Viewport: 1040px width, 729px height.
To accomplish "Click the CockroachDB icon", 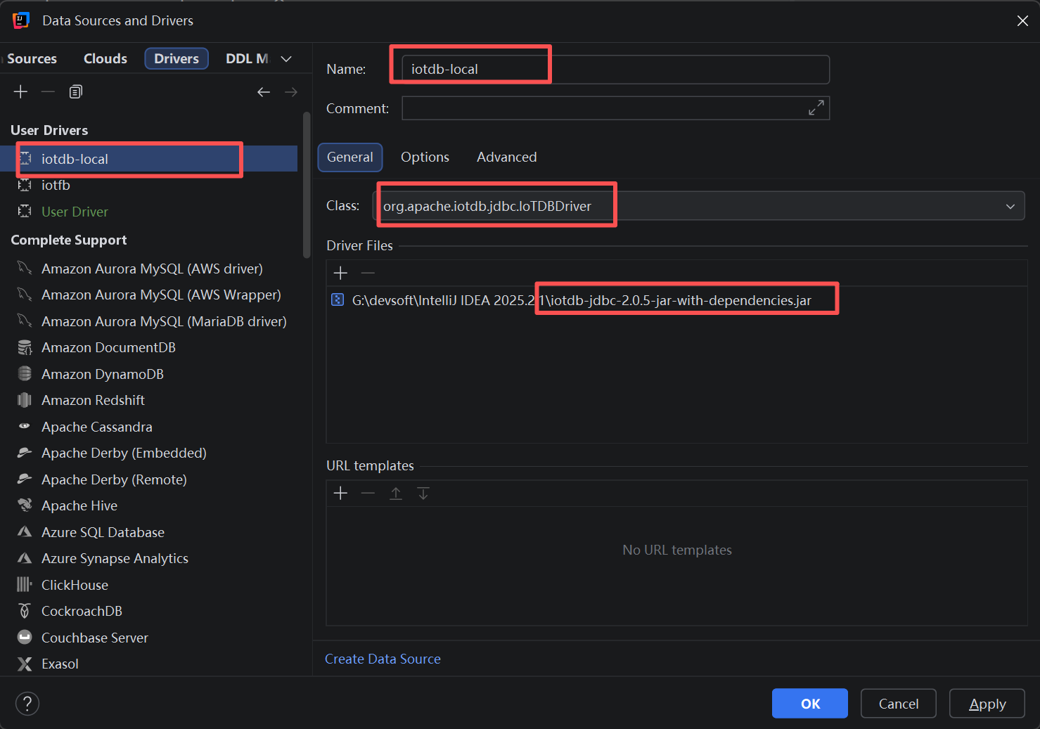I will coord(25,611).
